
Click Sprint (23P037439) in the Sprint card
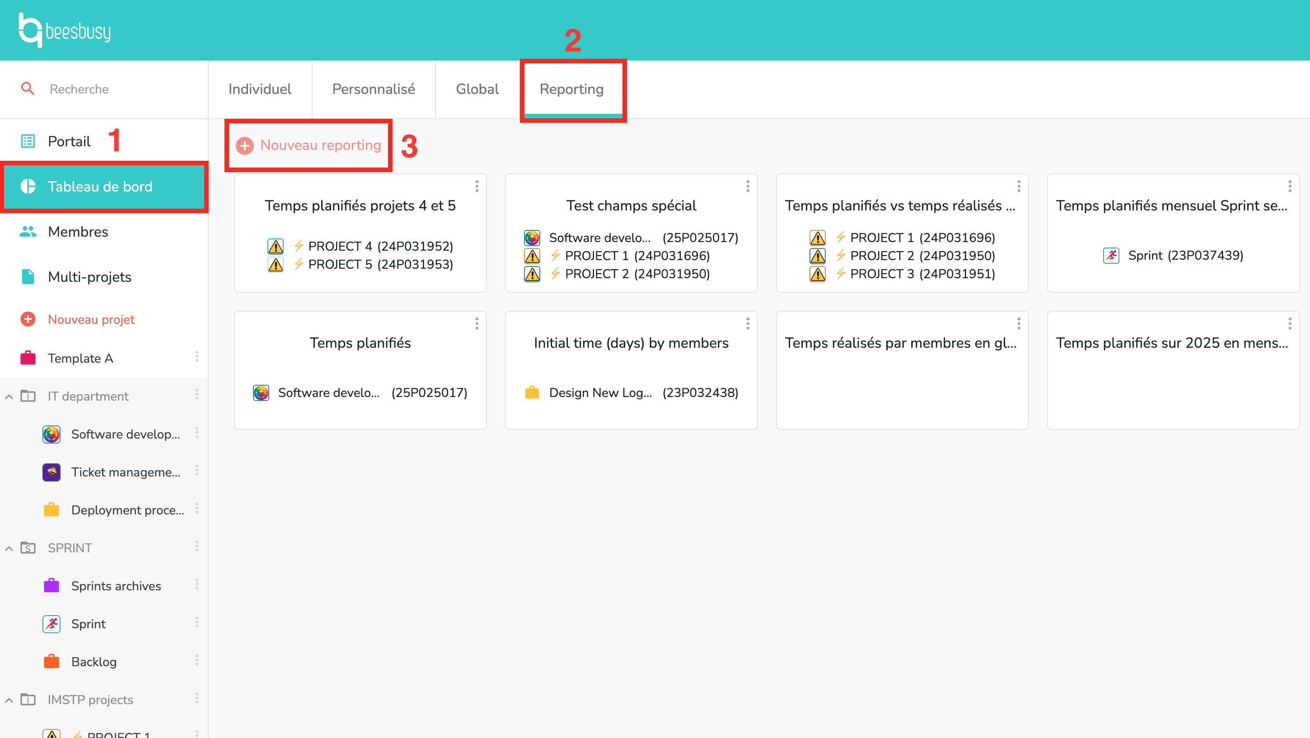pos(1173,255)
